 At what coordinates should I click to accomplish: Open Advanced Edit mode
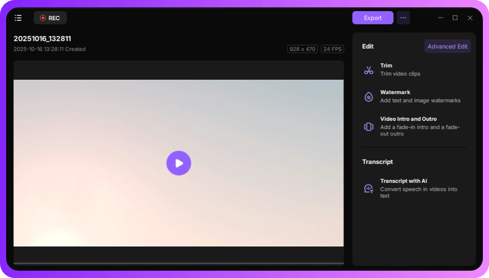tap(447, 46)
